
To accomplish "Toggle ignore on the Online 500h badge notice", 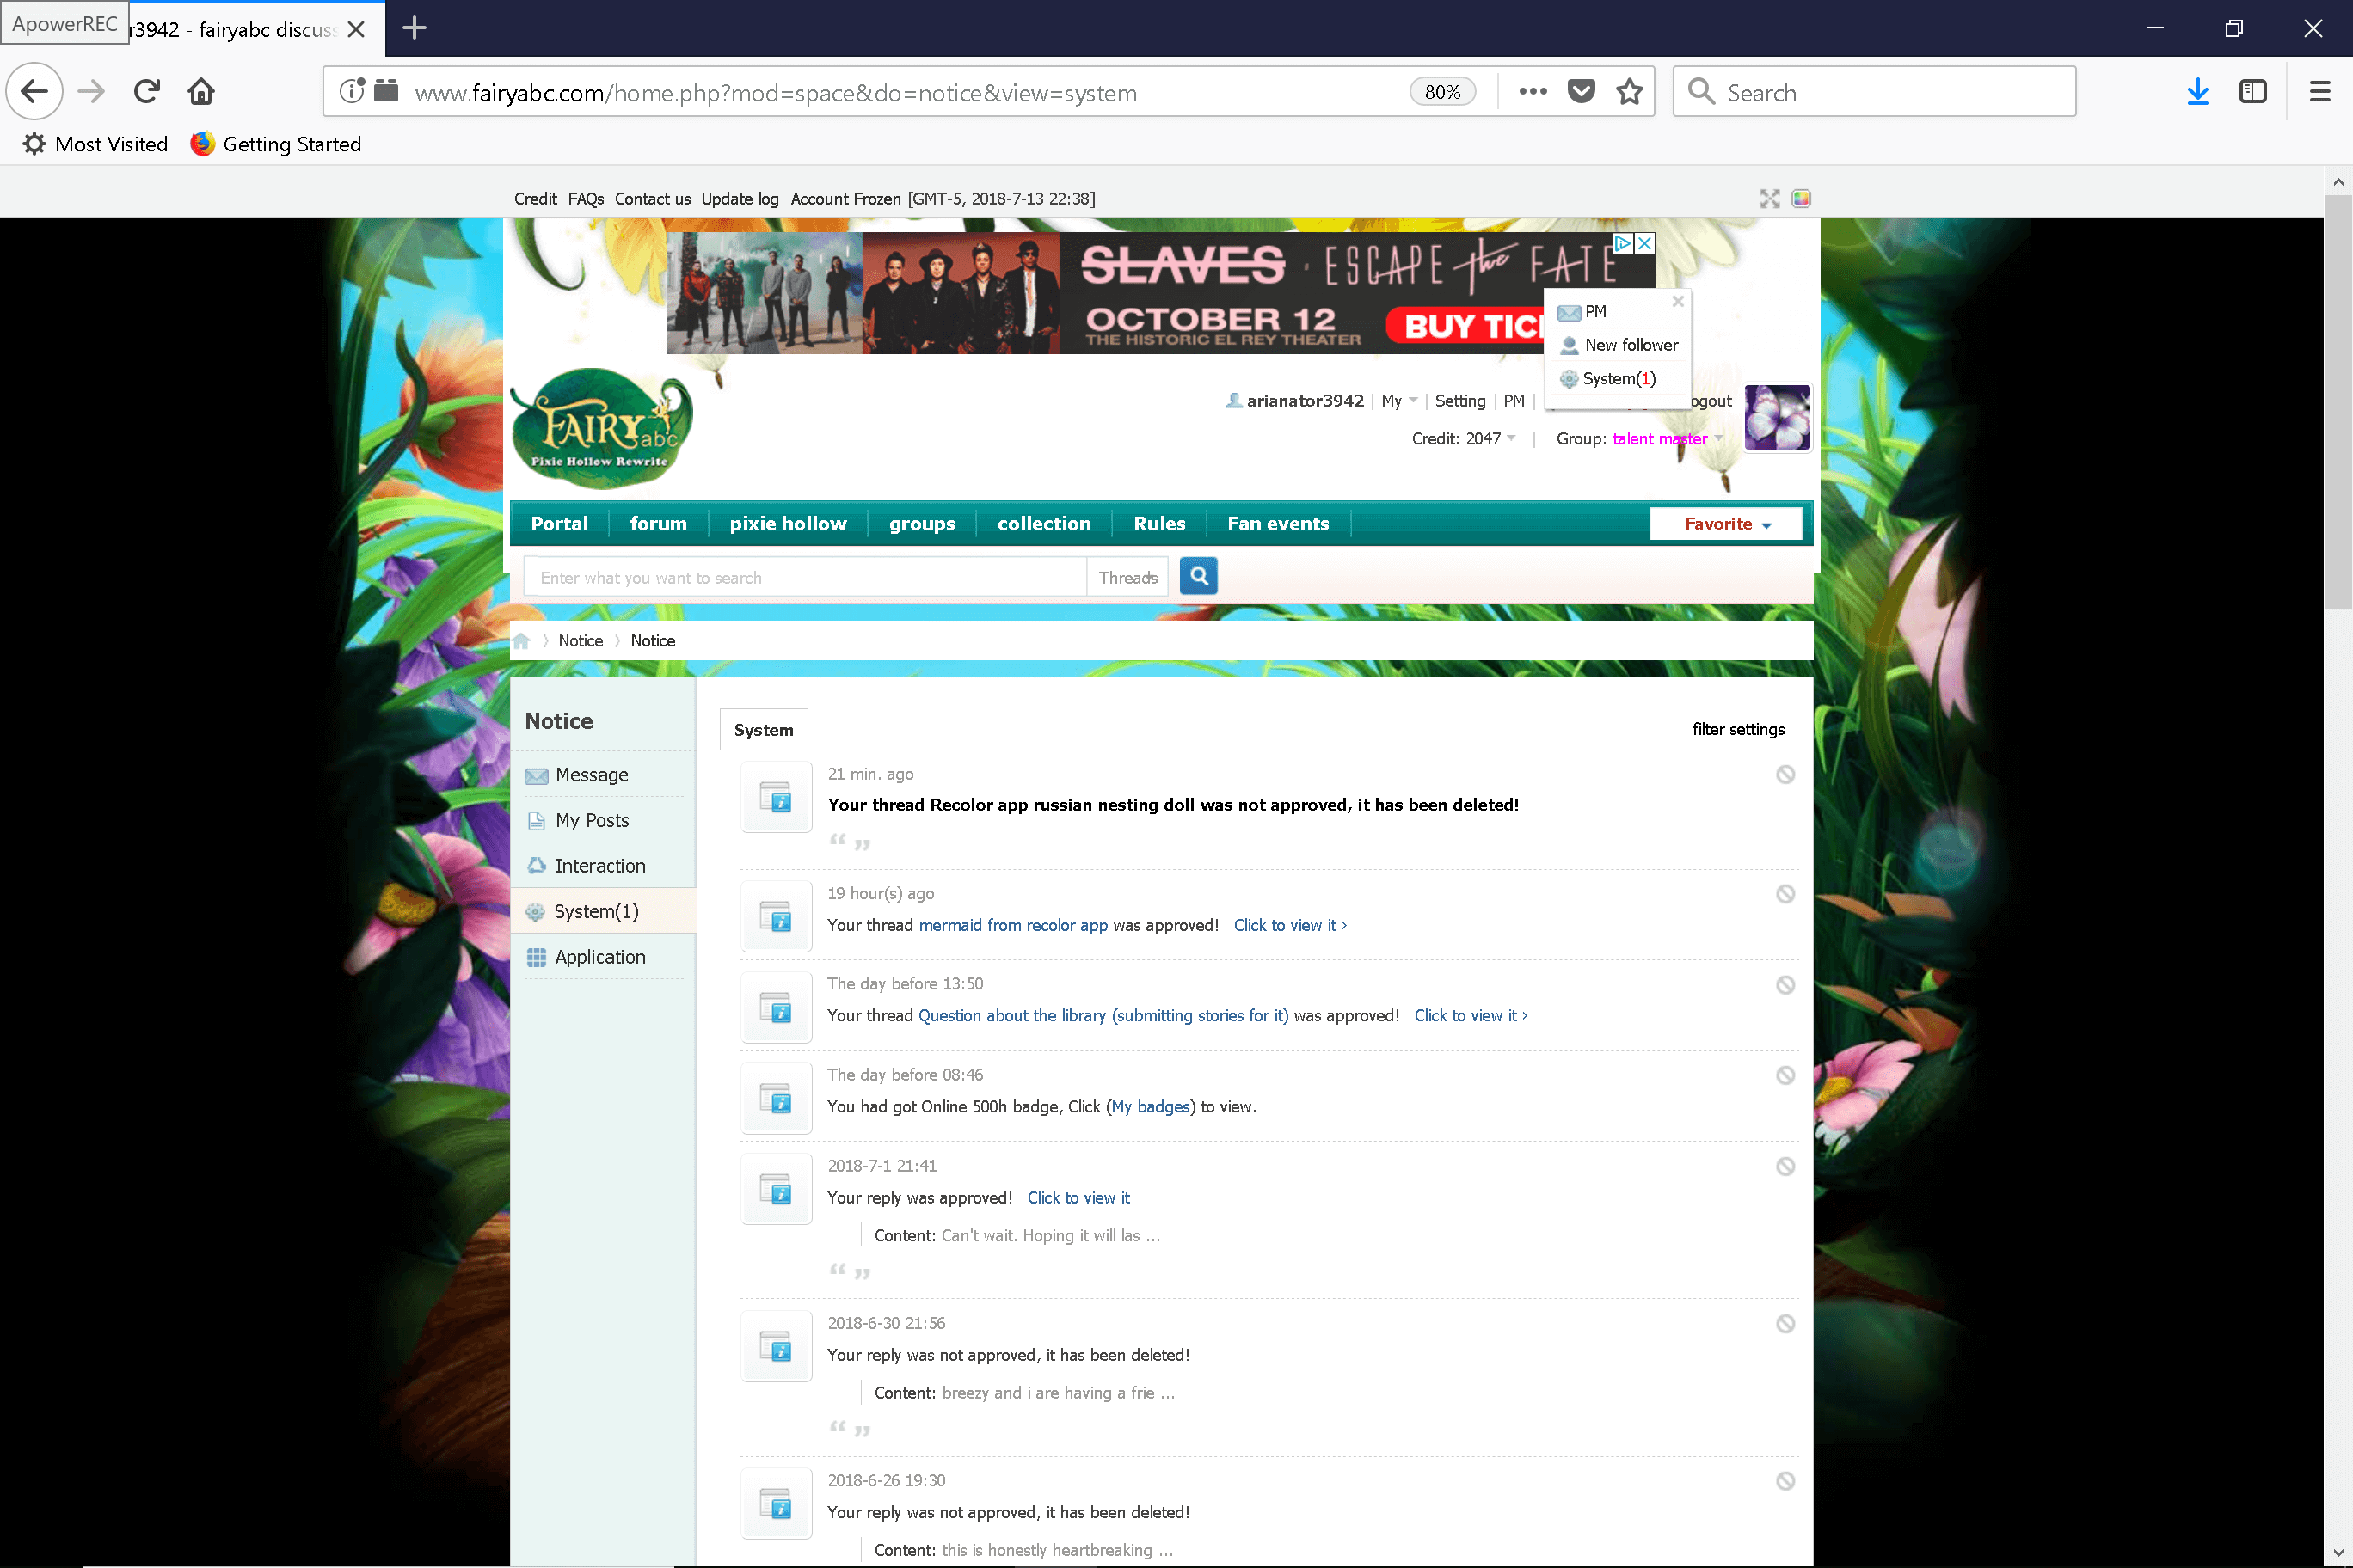I will 1787,1075.
